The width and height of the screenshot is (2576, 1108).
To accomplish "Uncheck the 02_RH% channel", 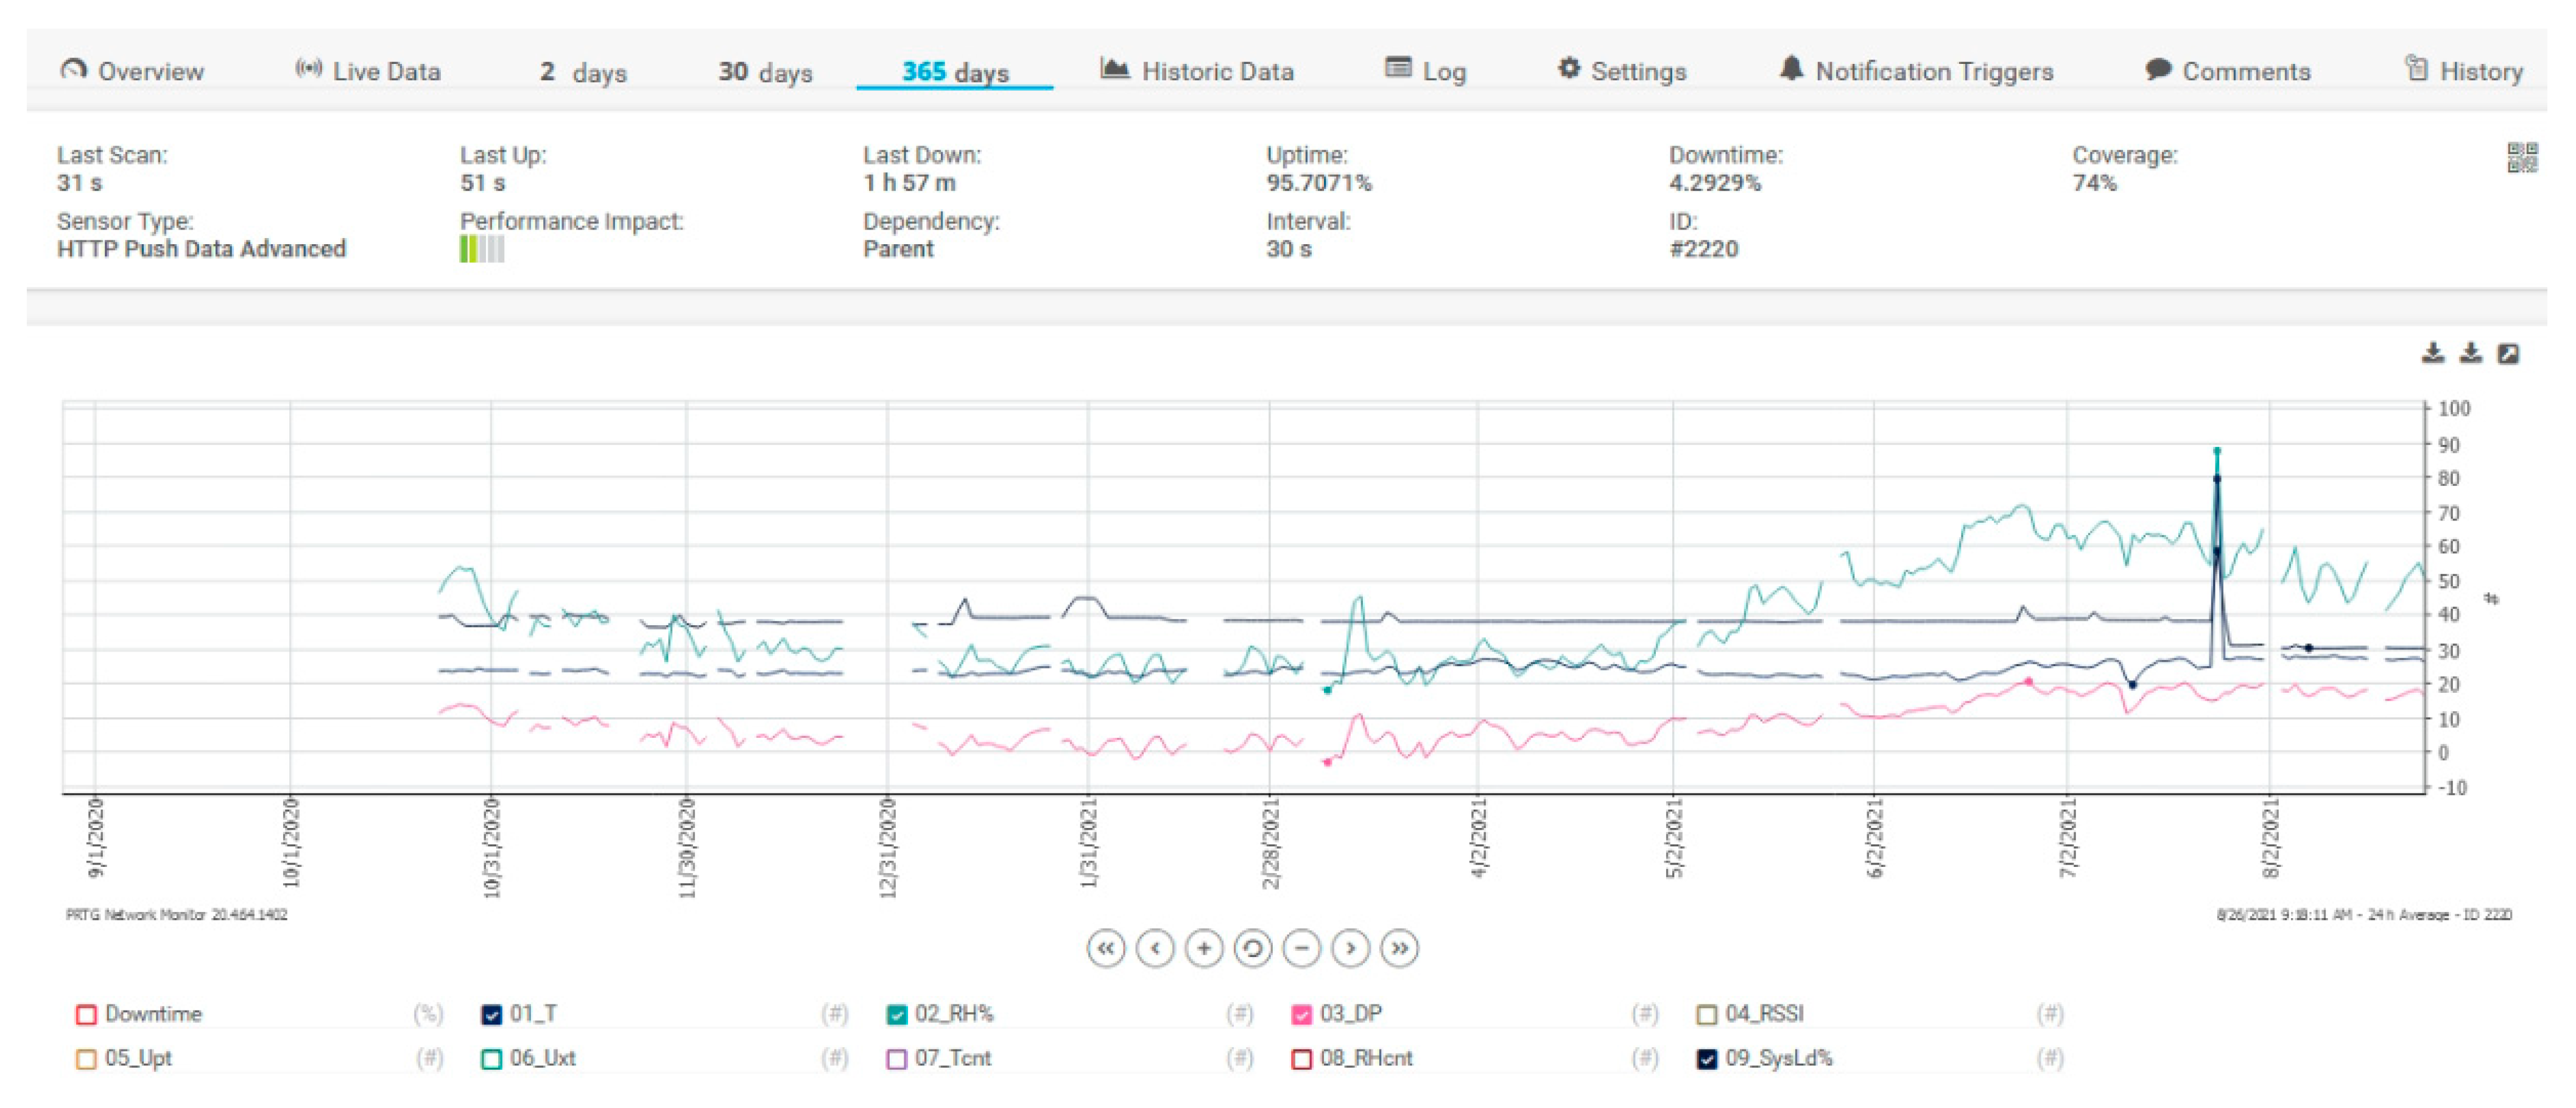I will (896, 1015).
